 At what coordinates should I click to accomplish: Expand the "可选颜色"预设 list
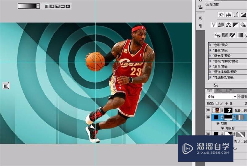210,77
